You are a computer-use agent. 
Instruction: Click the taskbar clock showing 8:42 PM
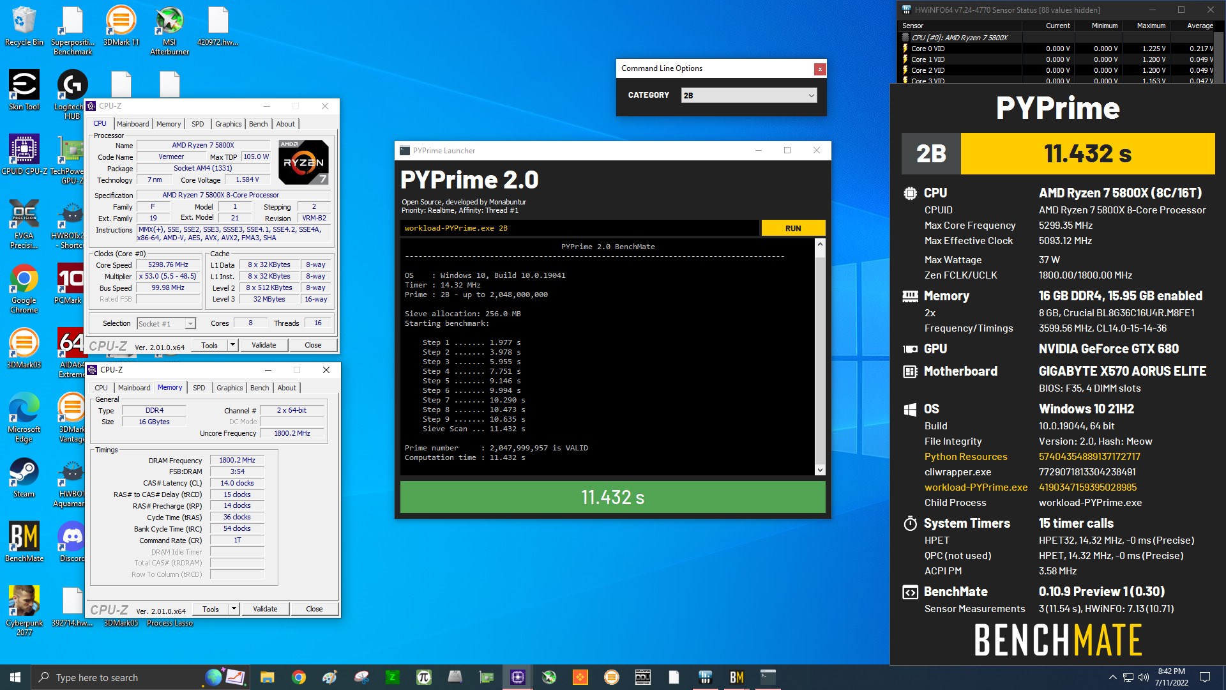point(1171,677)
